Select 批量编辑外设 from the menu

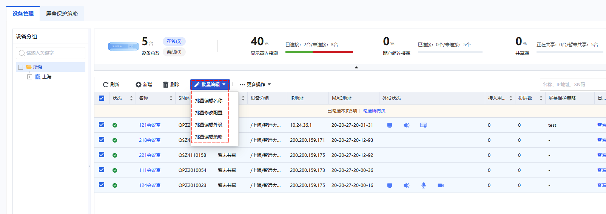[209, 125]
